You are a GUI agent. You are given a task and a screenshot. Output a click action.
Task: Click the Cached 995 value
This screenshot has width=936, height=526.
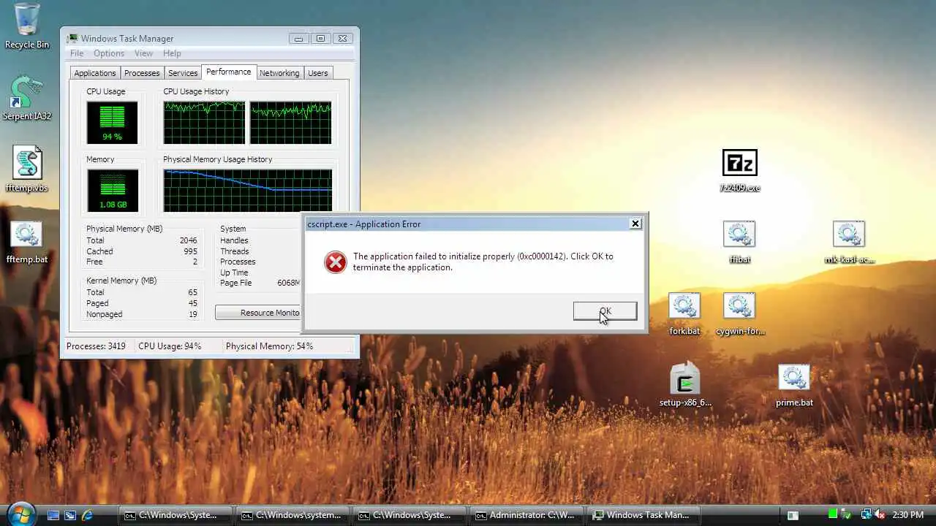point(190,251)
